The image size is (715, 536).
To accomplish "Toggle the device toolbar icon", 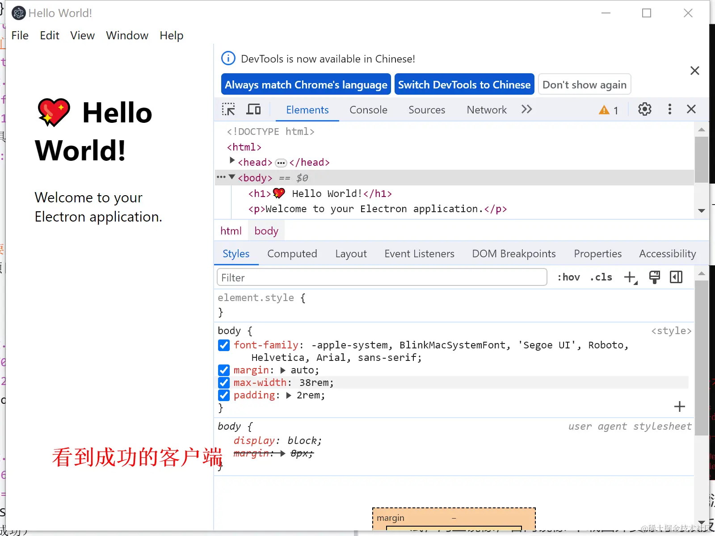I will click(x=254, y=109).
